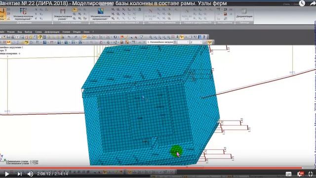The height and width of the screenshot is (178, 316).
Task: Open the Вид menu
Action: 20,32
